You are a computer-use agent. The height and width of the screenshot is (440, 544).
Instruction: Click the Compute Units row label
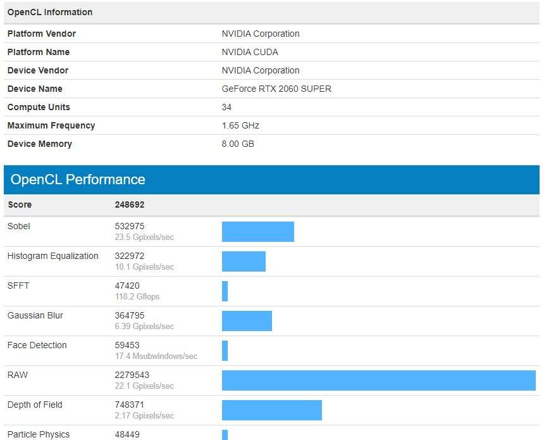tap(39, 107)
